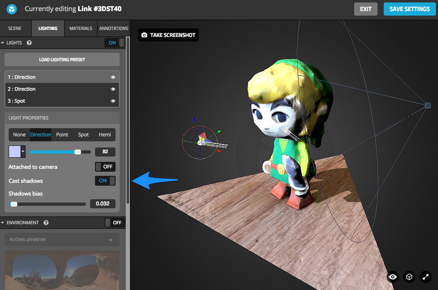This screenshot has width=438, height=290.
Task: Click the Sketchfab logo icon
Action: pyautogui.click(x=11, y=9)
